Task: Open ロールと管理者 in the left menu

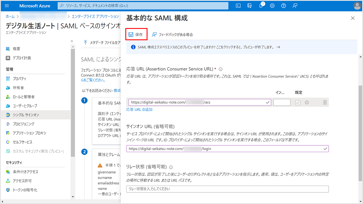Action: coord(24,97)
